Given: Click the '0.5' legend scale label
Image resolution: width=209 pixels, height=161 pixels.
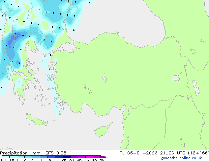Looking at the screenshot, I should click(x=12, y=160).
